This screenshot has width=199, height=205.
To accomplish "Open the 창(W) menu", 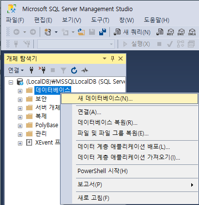I will tap(126, 20).
